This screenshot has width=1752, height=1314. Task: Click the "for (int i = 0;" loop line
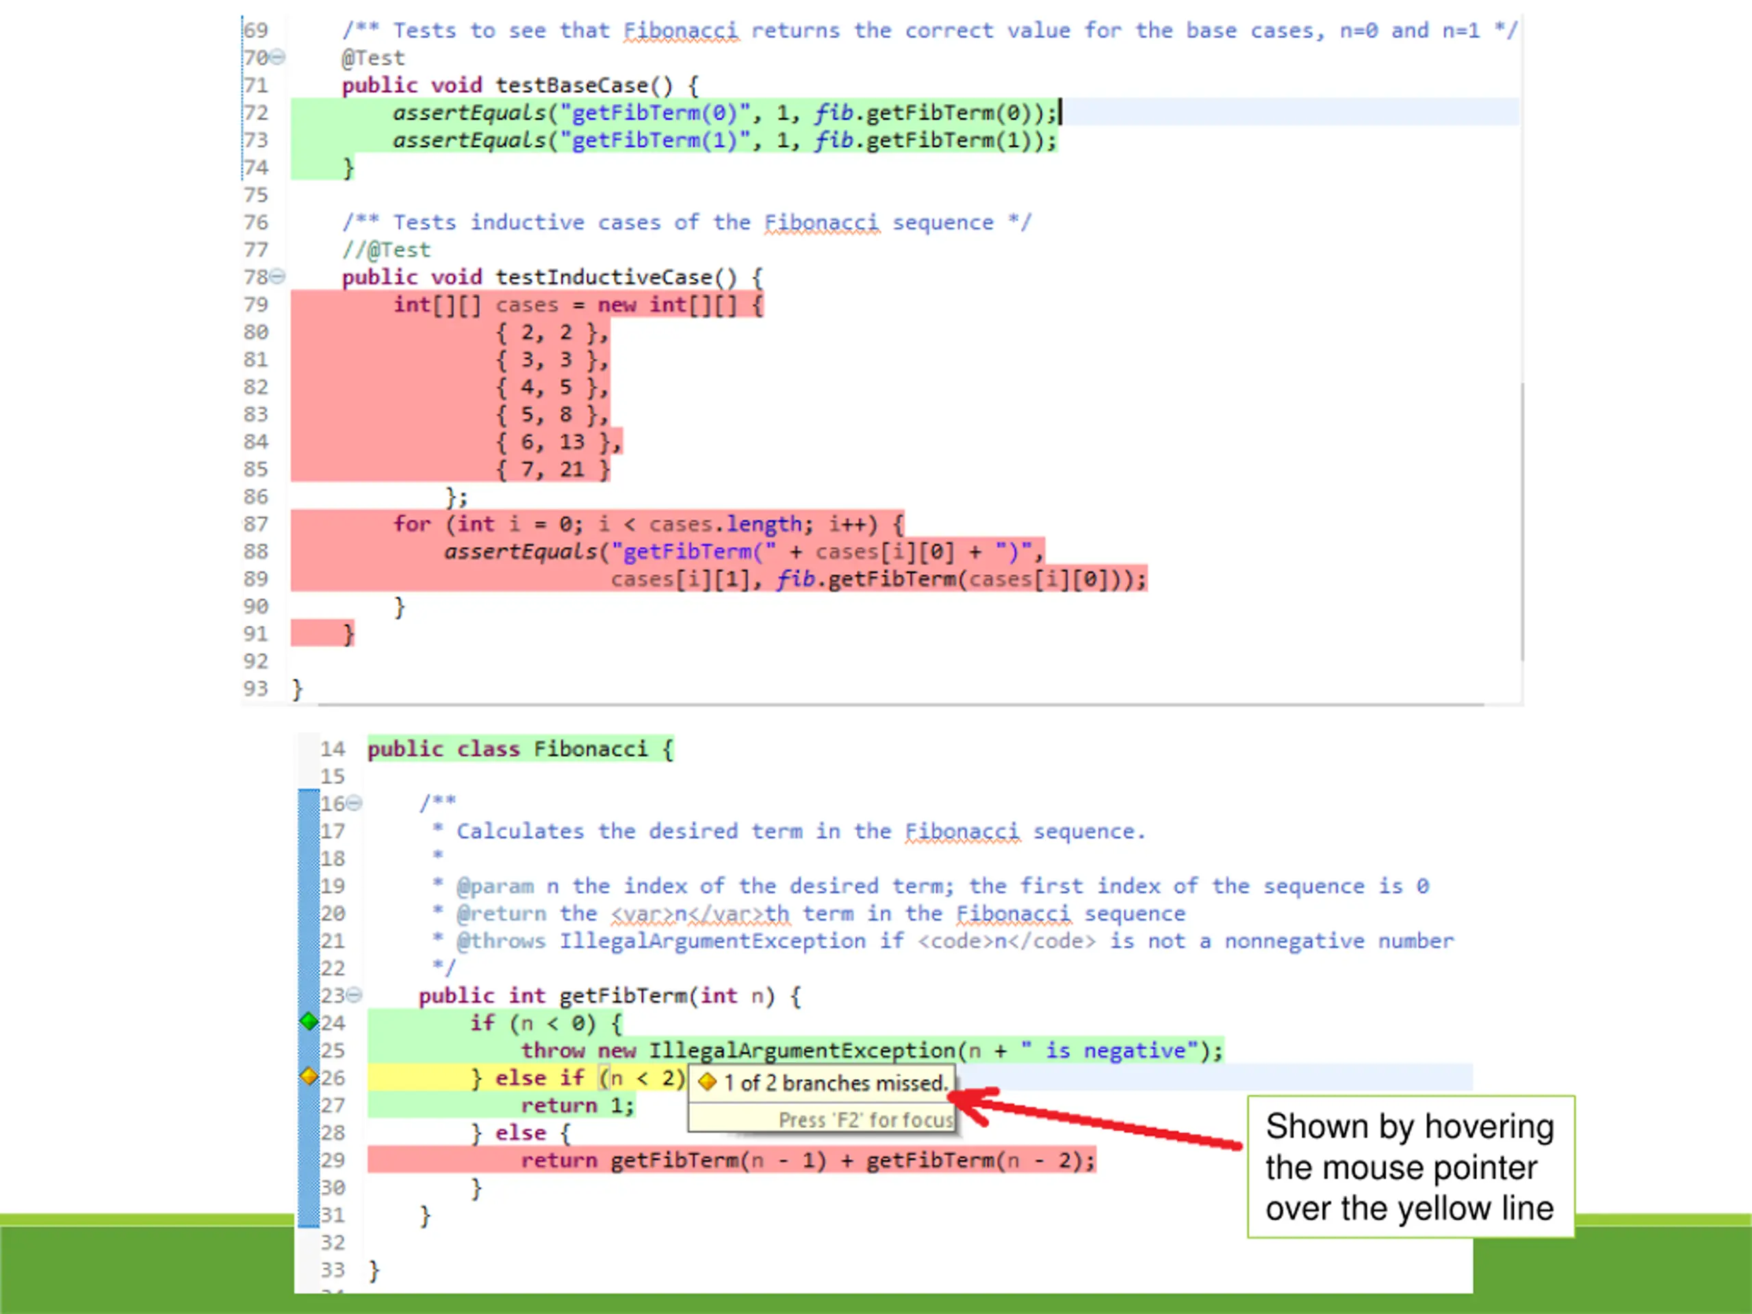point(648,524)
